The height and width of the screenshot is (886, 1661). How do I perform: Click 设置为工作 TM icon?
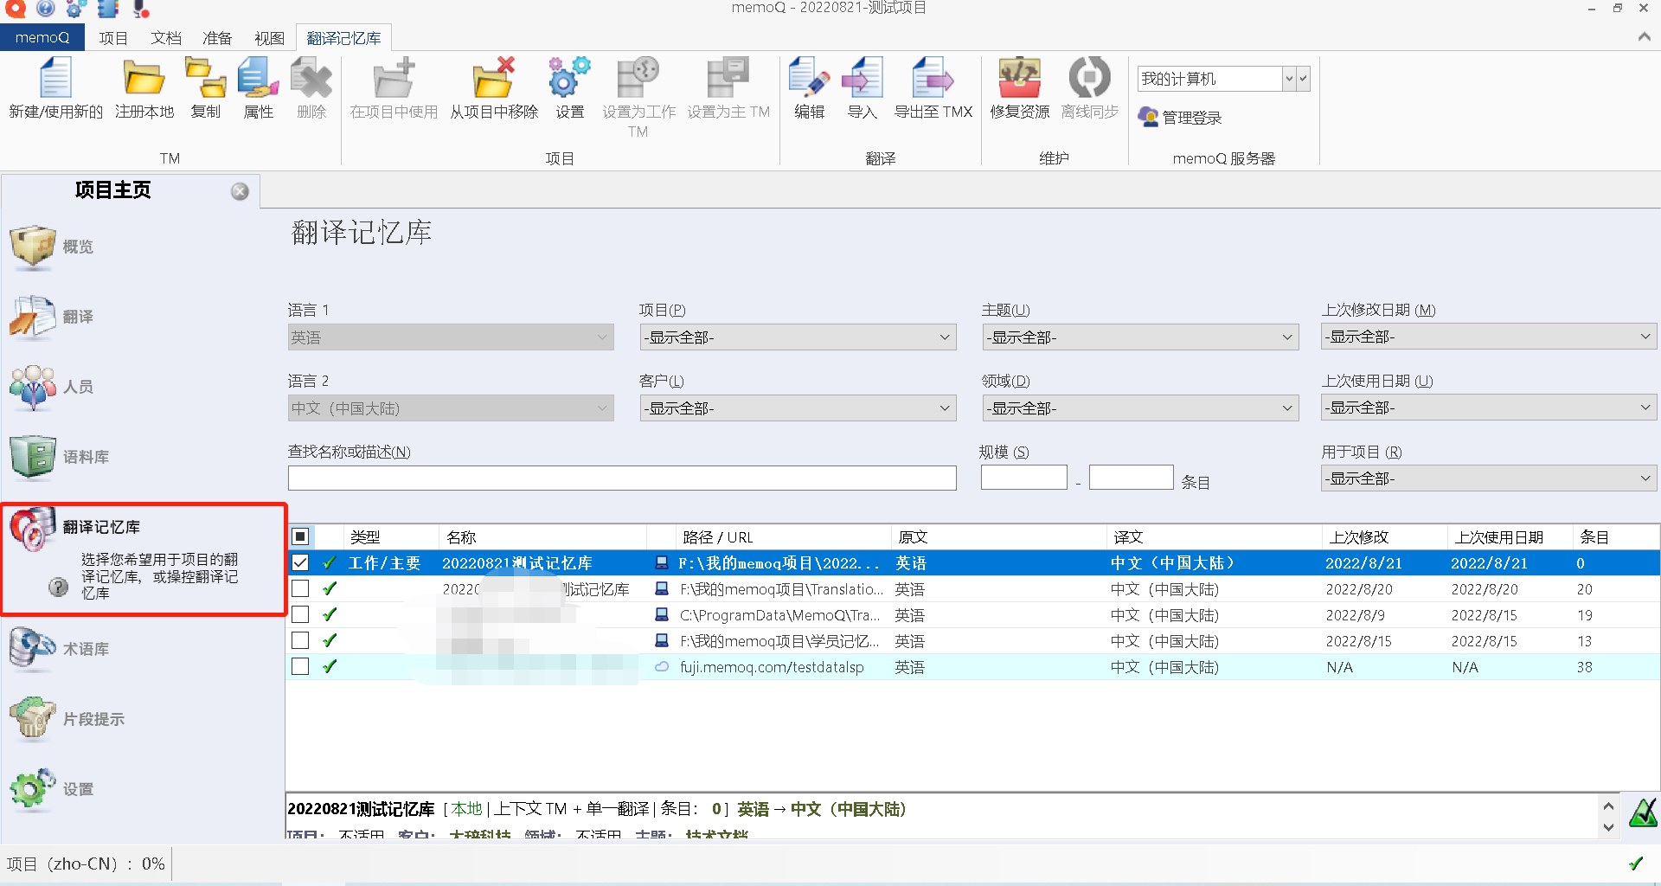coord(638,78)
